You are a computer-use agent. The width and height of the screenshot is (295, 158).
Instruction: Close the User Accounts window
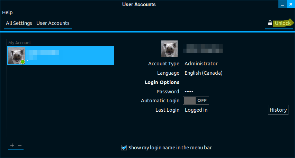pyautogui.click(x=291, y=4)
